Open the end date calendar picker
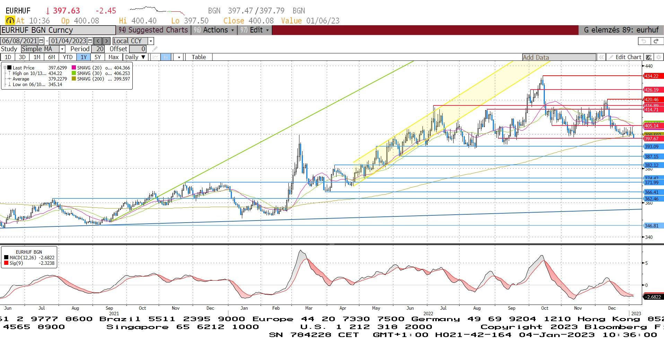Screen dimensions: 664x354 pos(90,41)
